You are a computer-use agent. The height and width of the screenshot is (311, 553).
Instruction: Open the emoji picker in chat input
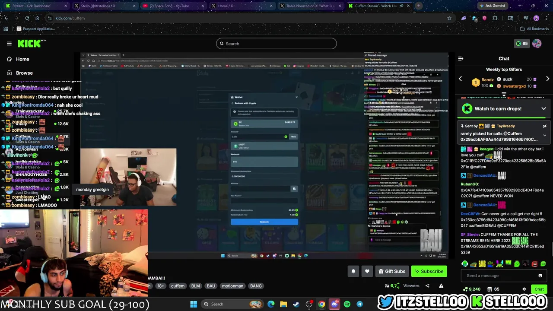click(540, 276)
